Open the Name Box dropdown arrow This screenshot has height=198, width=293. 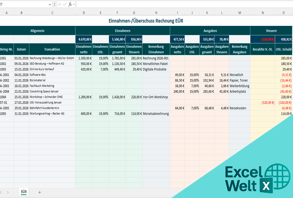pyautogui.click(x=50, y=4)
